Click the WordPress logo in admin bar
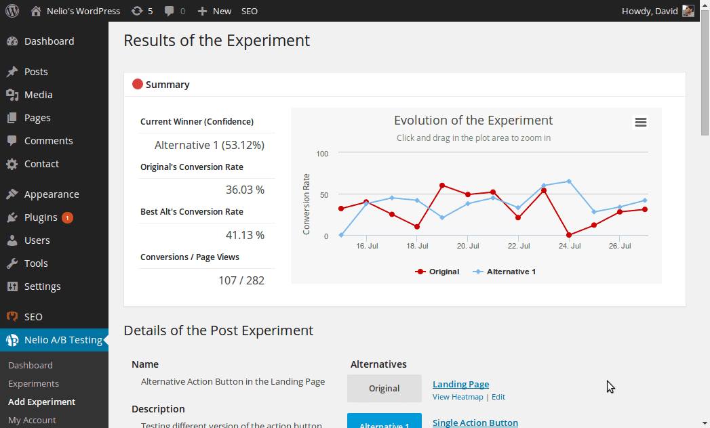 12,11
